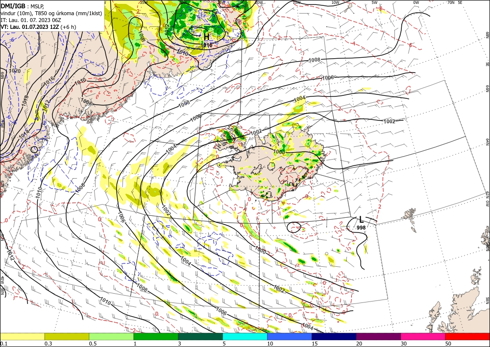This screenshot has width=490, height=347.
Task: Click the legend value '15'
Action: (315, 344)
